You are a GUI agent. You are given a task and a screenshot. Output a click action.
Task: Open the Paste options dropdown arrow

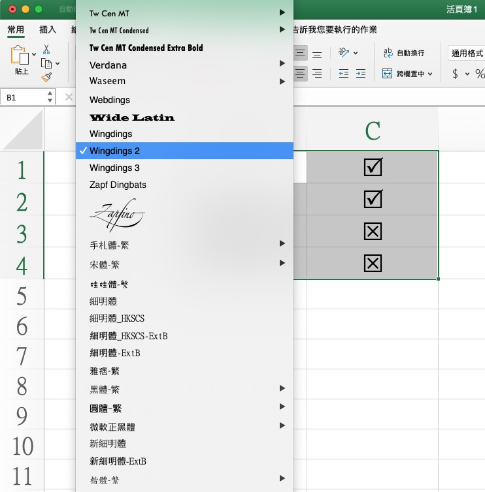click(x=34, y=54)
